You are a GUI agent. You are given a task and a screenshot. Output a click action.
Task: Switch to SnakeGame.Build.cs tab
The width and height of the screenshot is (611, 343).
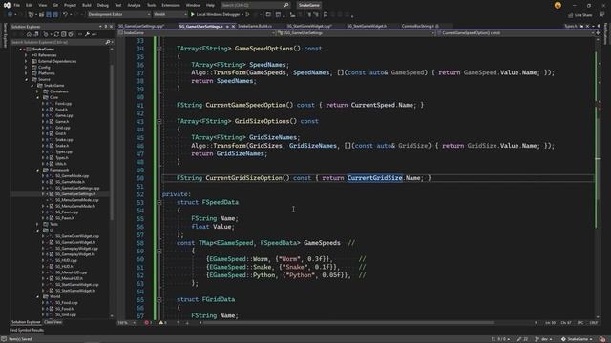[x=255, y=26]
